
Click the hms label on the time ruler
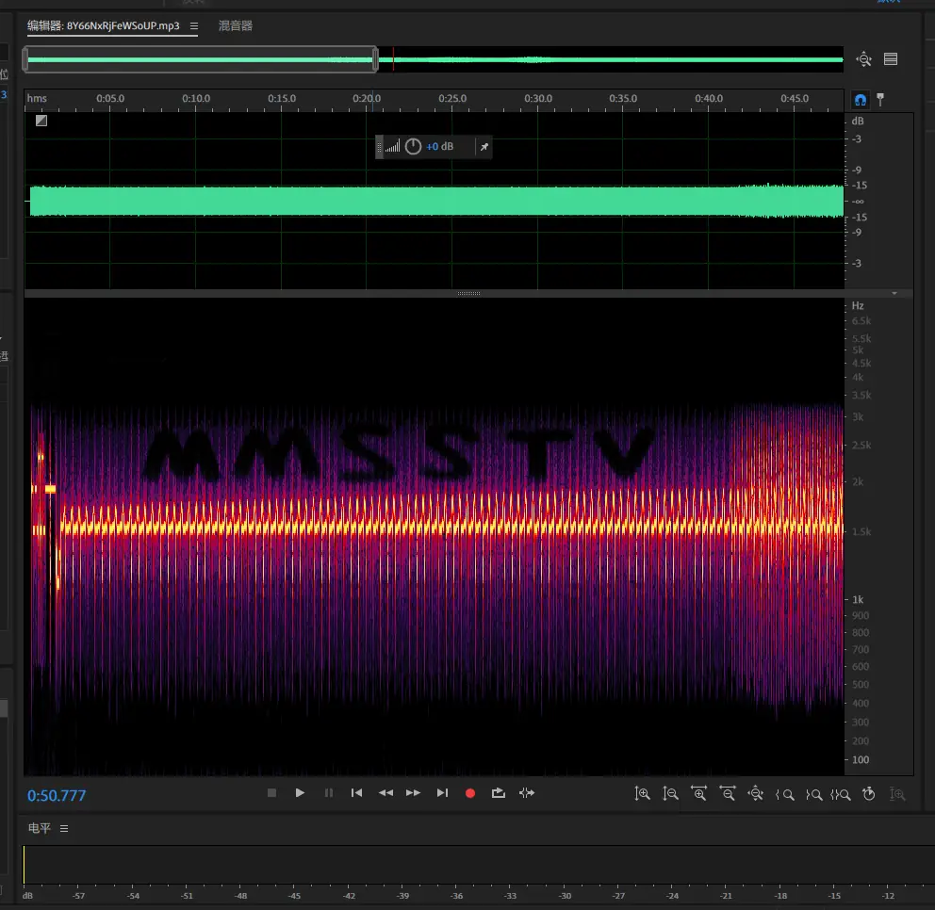coord(37,98)
